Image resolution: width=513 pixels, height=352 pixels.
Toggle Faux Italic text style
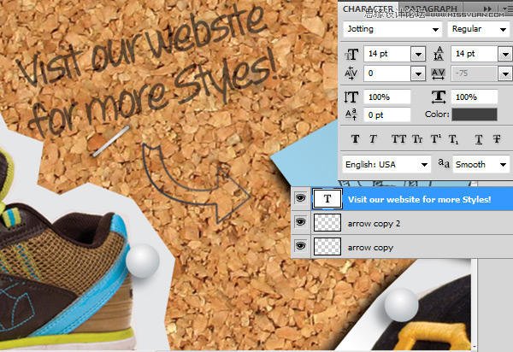(x=373, y=139)
